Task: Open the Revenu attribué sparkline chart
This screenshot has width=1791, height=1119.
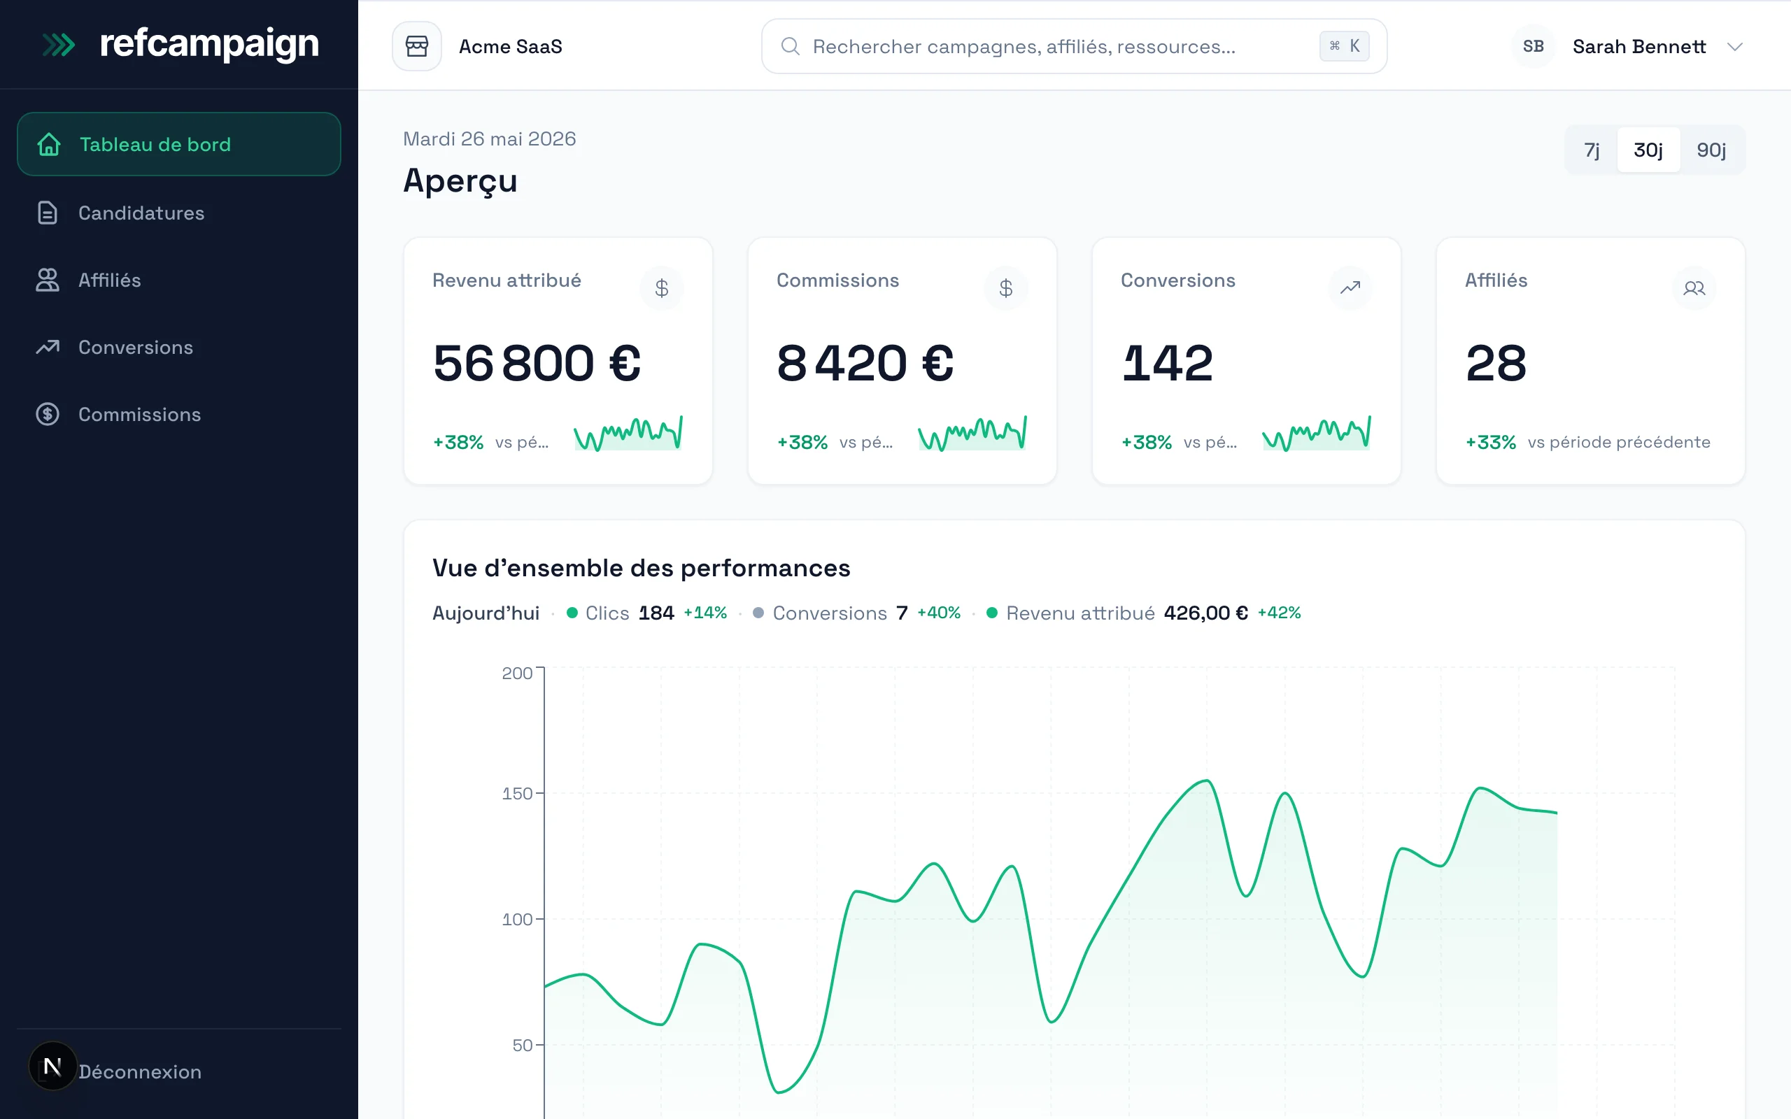Action: pyautogui.click(x=628, y=434)
